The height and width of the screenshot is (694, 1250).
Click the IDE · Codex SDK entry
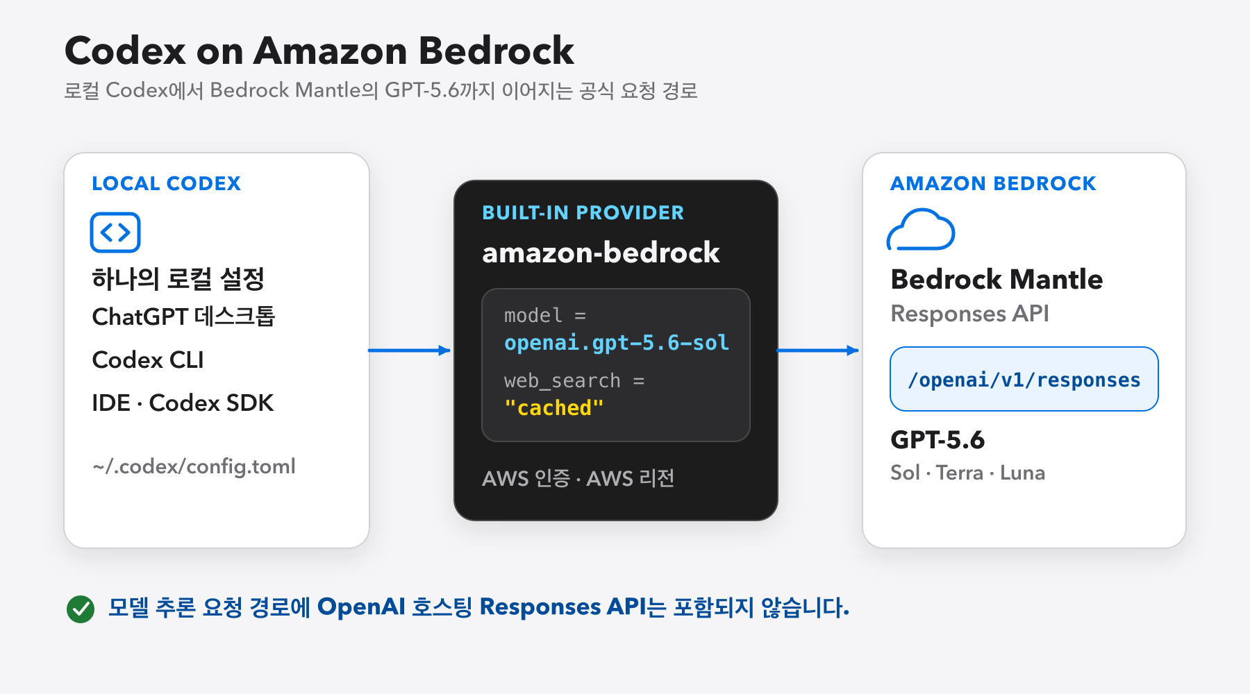(183, 403)
